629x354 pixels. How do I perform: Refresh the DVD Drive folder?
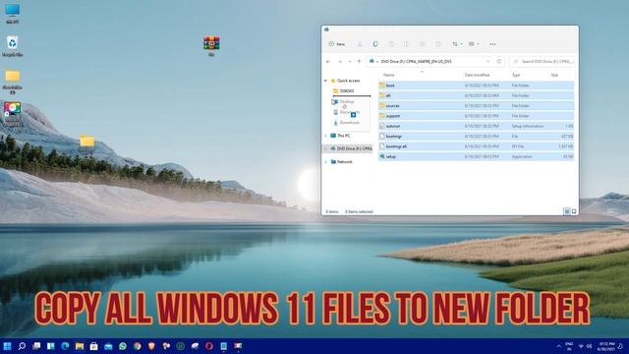click(499, 61)
